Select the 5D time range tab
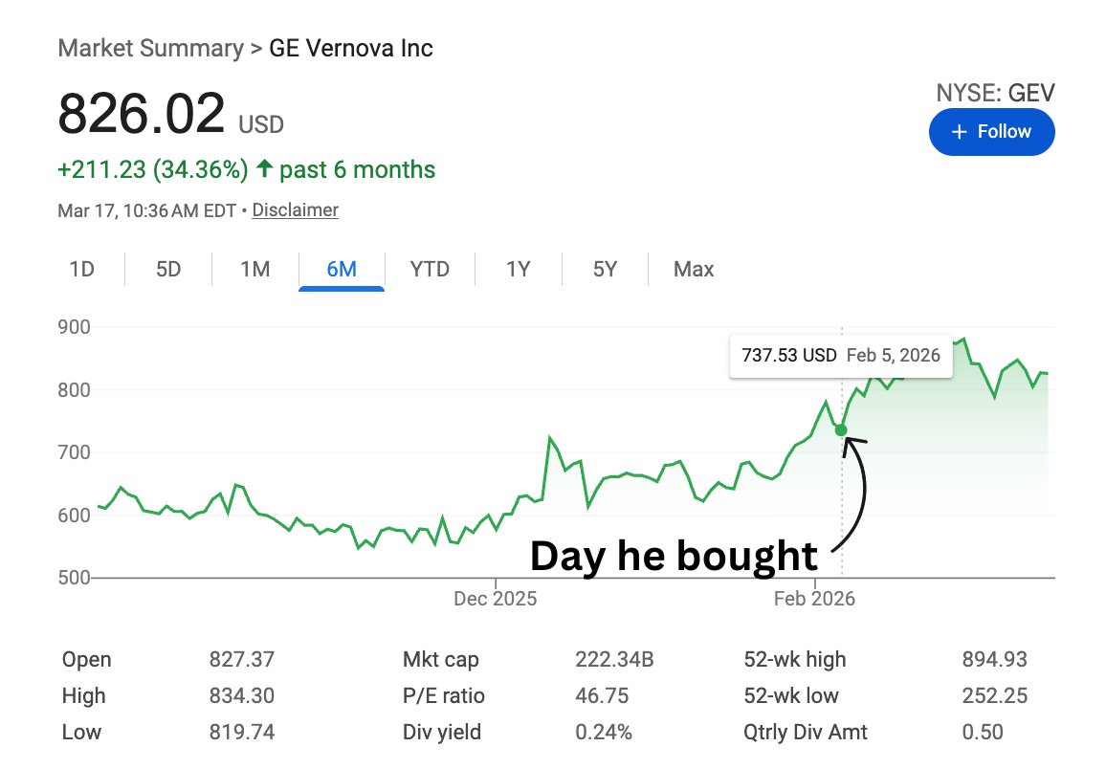The image size is (1106, 769). coord(168,270)
